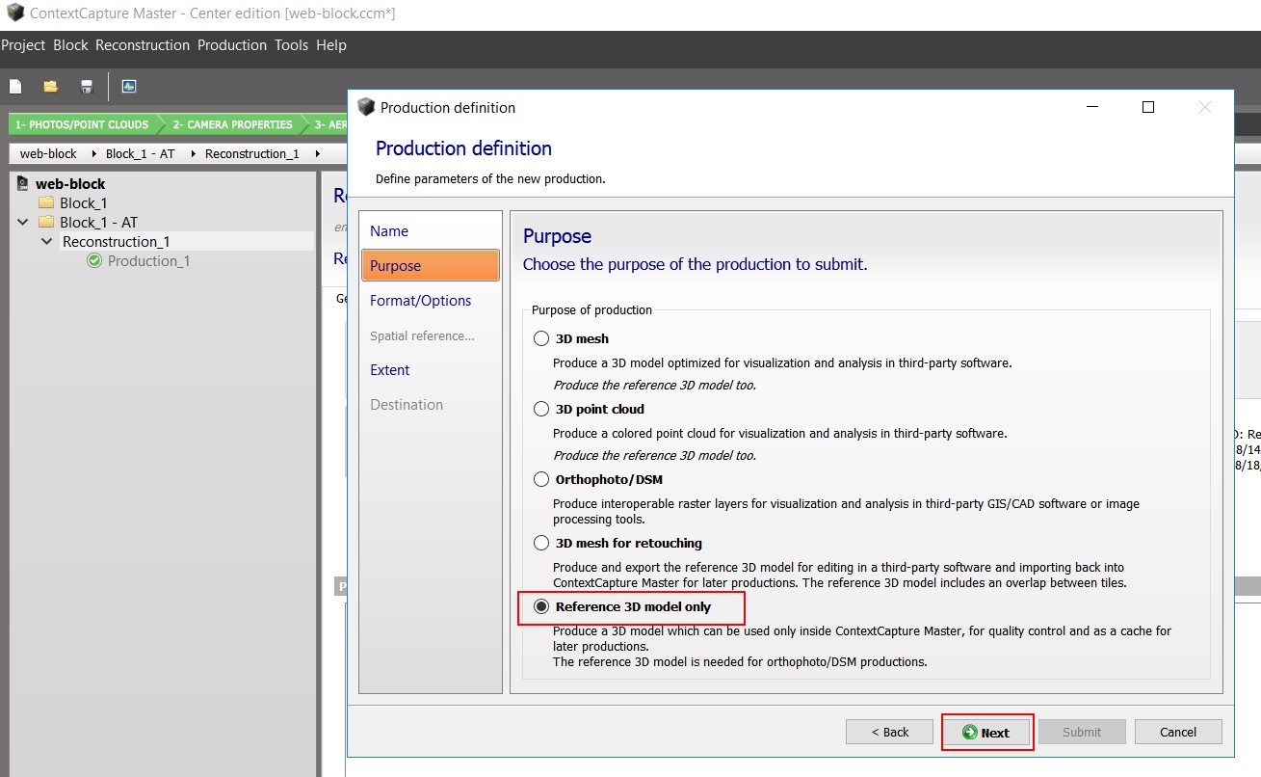Open the Project menu
1261x777 pixels.
[23, 45]
